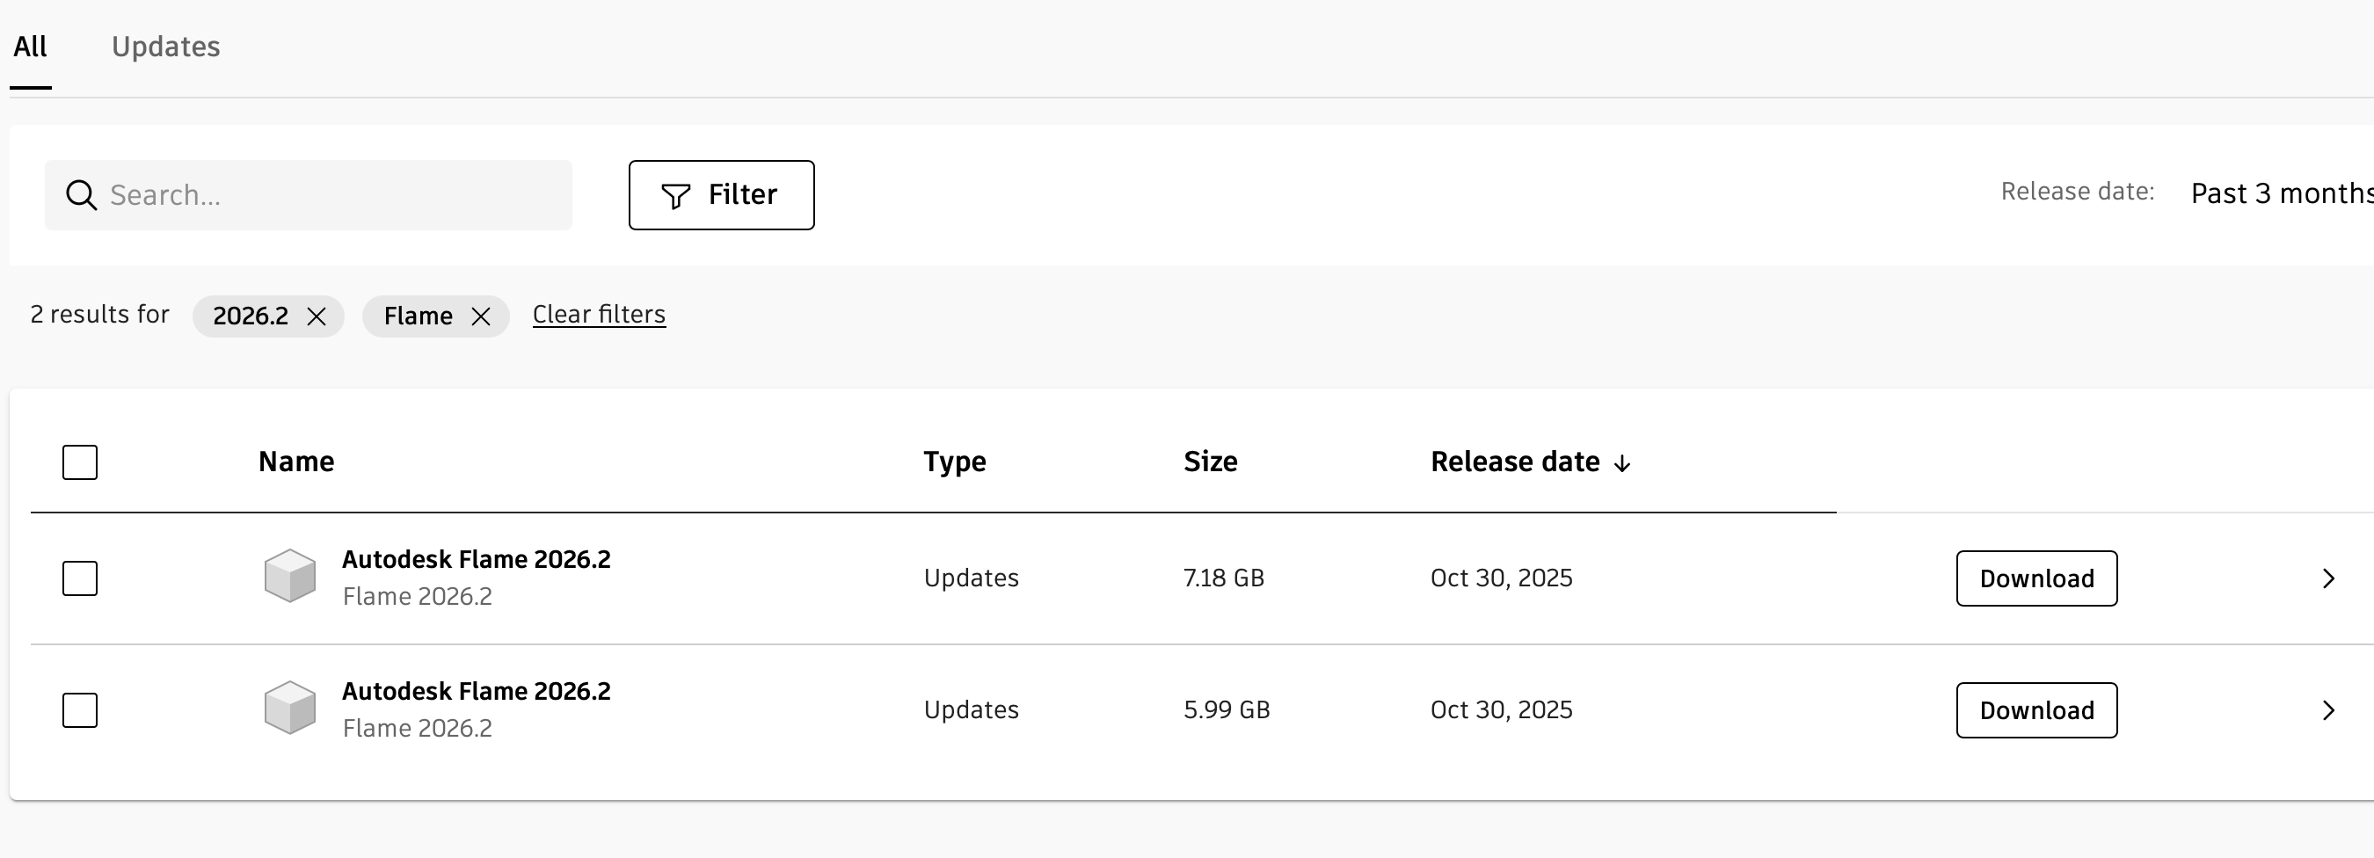This screenshot has height=858, width=2374.
Task: Click the 7.18 GB Flame package cube icon
Action: pyautogui.click(x=289, y=577)
